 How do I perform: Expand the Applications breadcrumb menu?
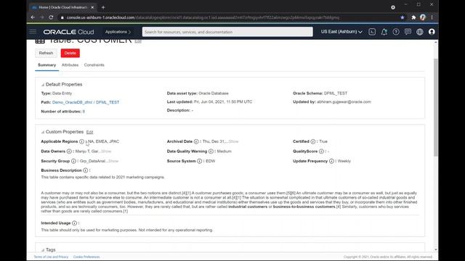coord(118,32)
